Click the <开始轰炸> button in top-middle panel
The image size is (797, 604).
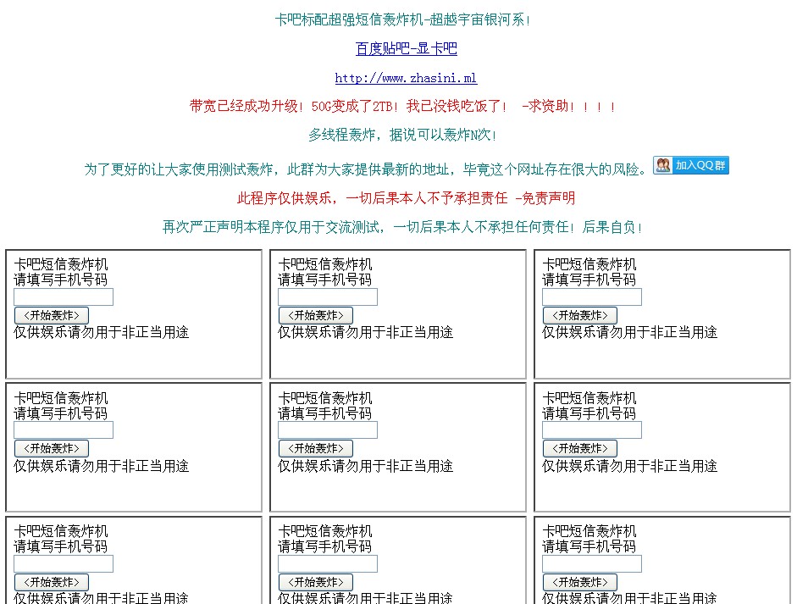[316, 315]
